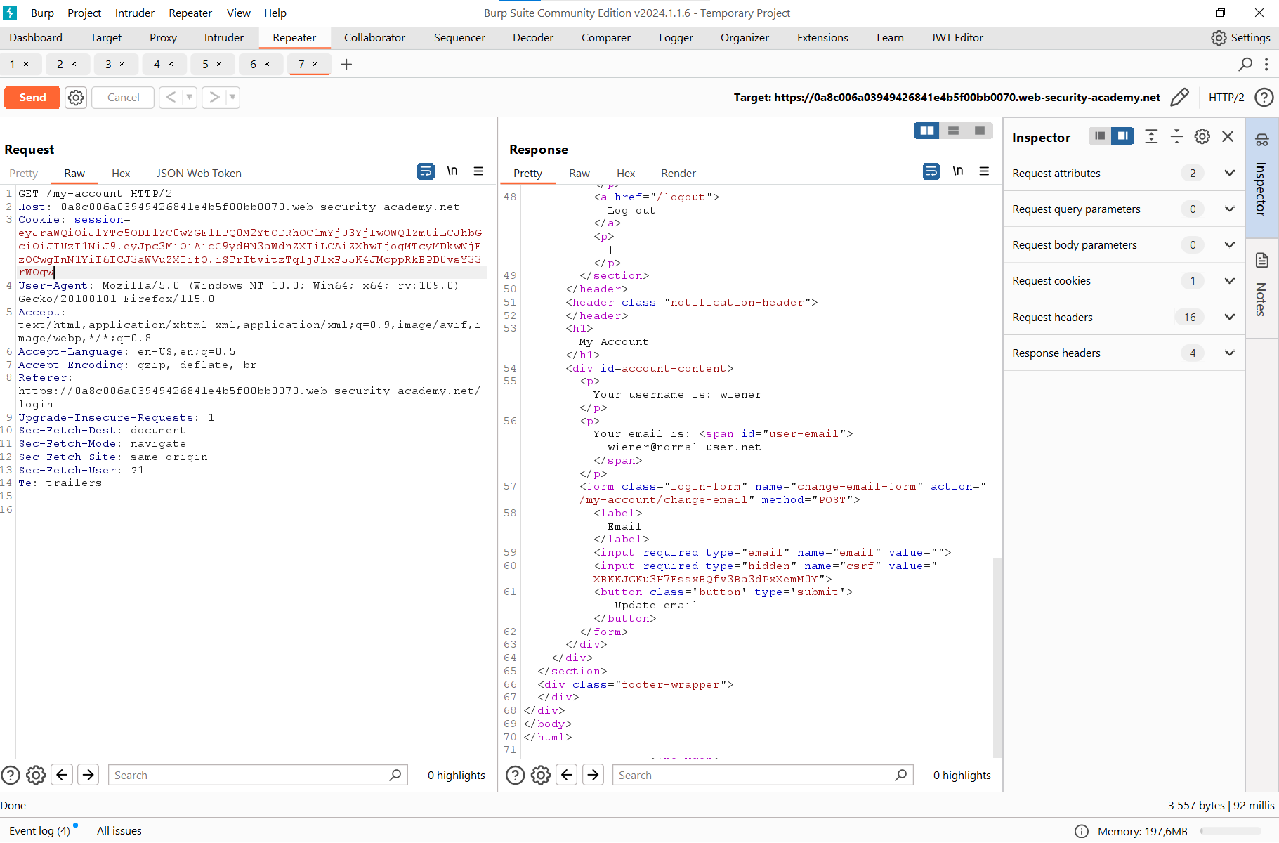
Task: Open request search help icon
Action: (x=11, y=775)
